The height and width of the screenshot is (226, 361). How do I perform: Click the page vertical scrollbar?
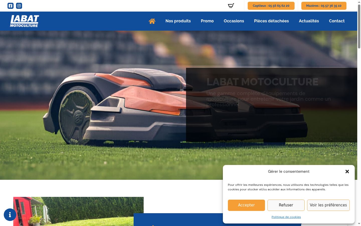click(x=359, y=26)
